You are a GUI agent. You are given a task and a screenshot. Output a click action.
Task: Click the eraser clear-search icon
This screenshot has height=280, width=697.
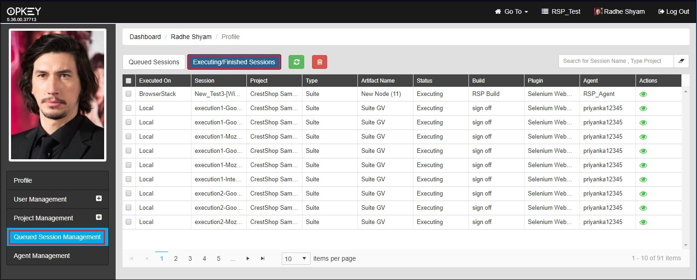[x=681, y=61]
